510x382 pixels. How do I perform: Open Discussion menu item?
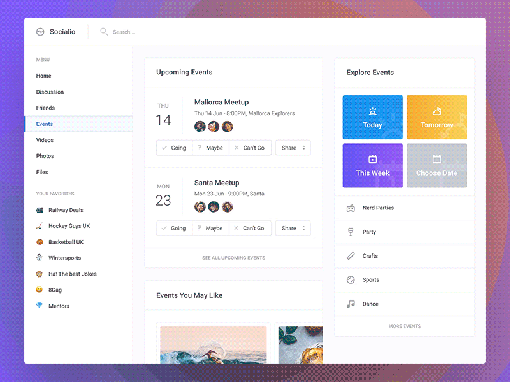(78, 92)
